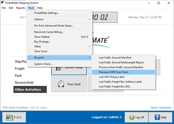The height and width of the screenshot is (124, 174).
Task: Click the Logged on: Colette T. text
Action: tap(107, 117)
